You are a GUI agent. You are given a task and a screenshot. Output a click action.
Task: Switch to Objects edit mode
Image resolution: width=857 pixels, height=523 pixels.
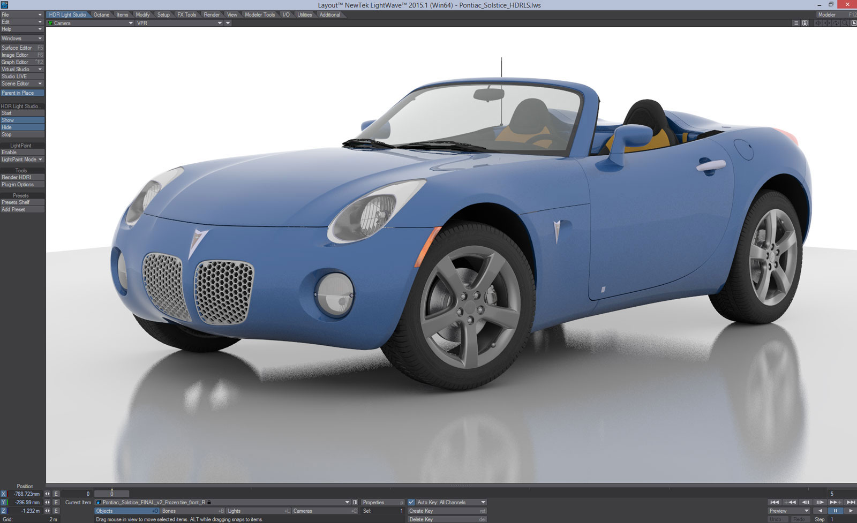click(126, 511)
